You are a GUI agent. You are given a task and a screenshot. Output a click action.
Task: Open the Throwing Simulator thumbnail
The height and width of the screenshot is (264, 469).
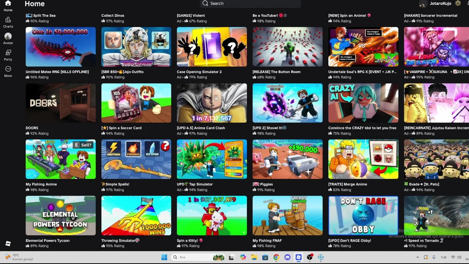136,216
